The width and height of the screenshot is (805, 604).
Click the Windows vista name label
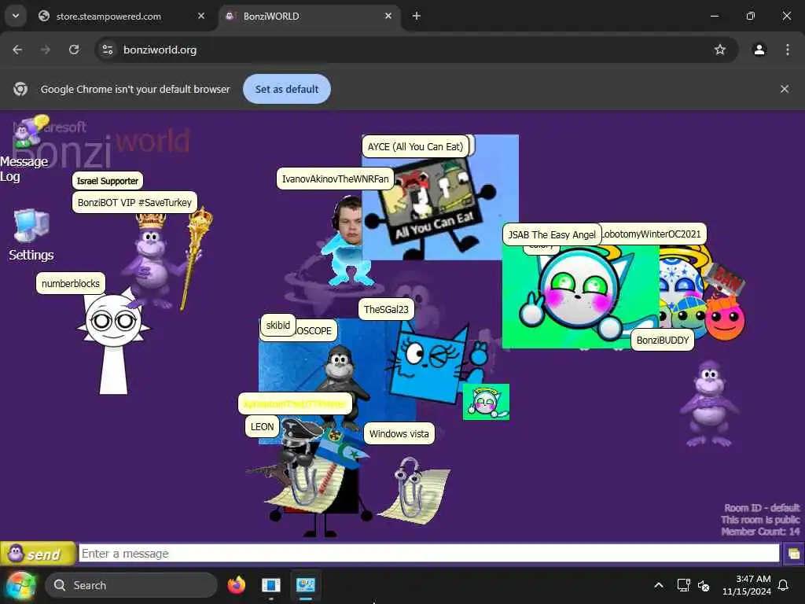tap(399, 434)
